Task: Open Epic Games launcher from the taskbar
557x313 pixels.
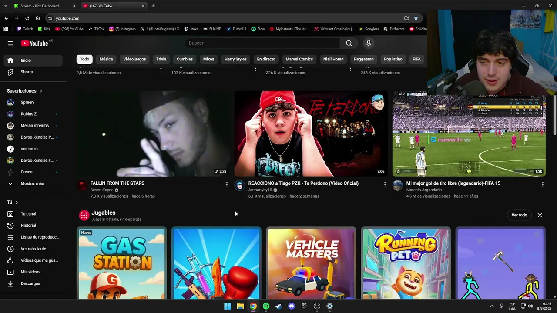Action: click(x=304, y=306)
